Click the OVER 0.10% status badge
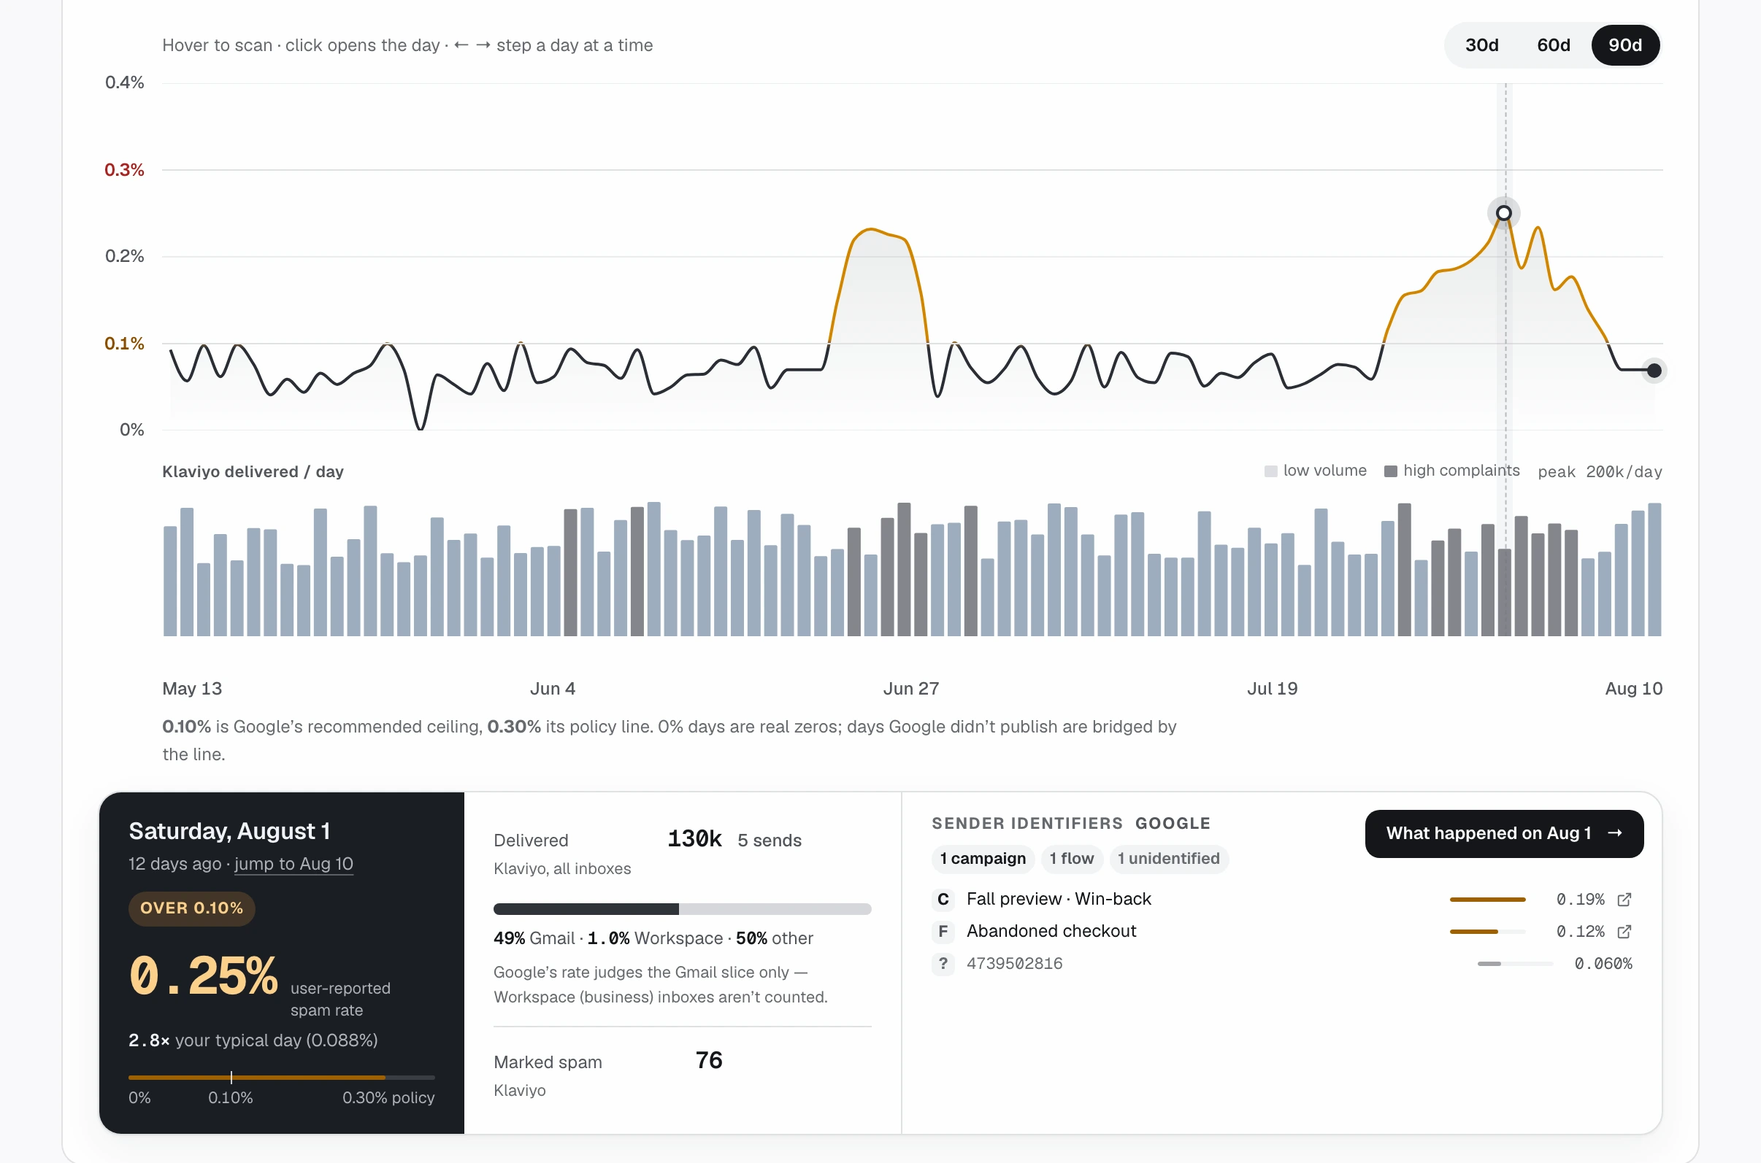The image size is (1761, 1163). 191,908
